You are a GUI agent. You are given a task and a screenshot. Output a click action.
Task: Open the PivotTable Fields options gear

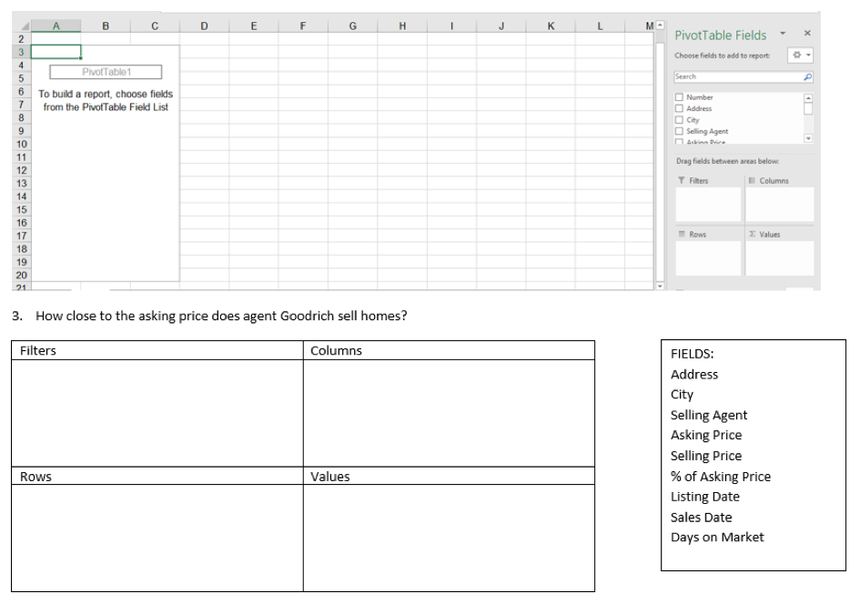click(x=797, y=55)
